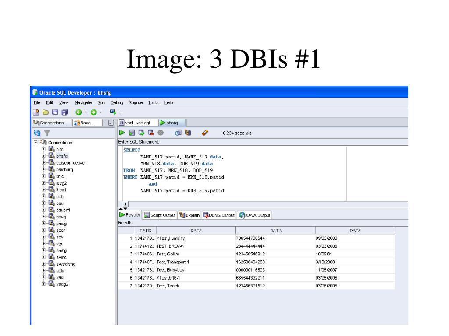Switch to the Reports panel tab
Screen dimensions: 449x336
(x=87, y=123)
